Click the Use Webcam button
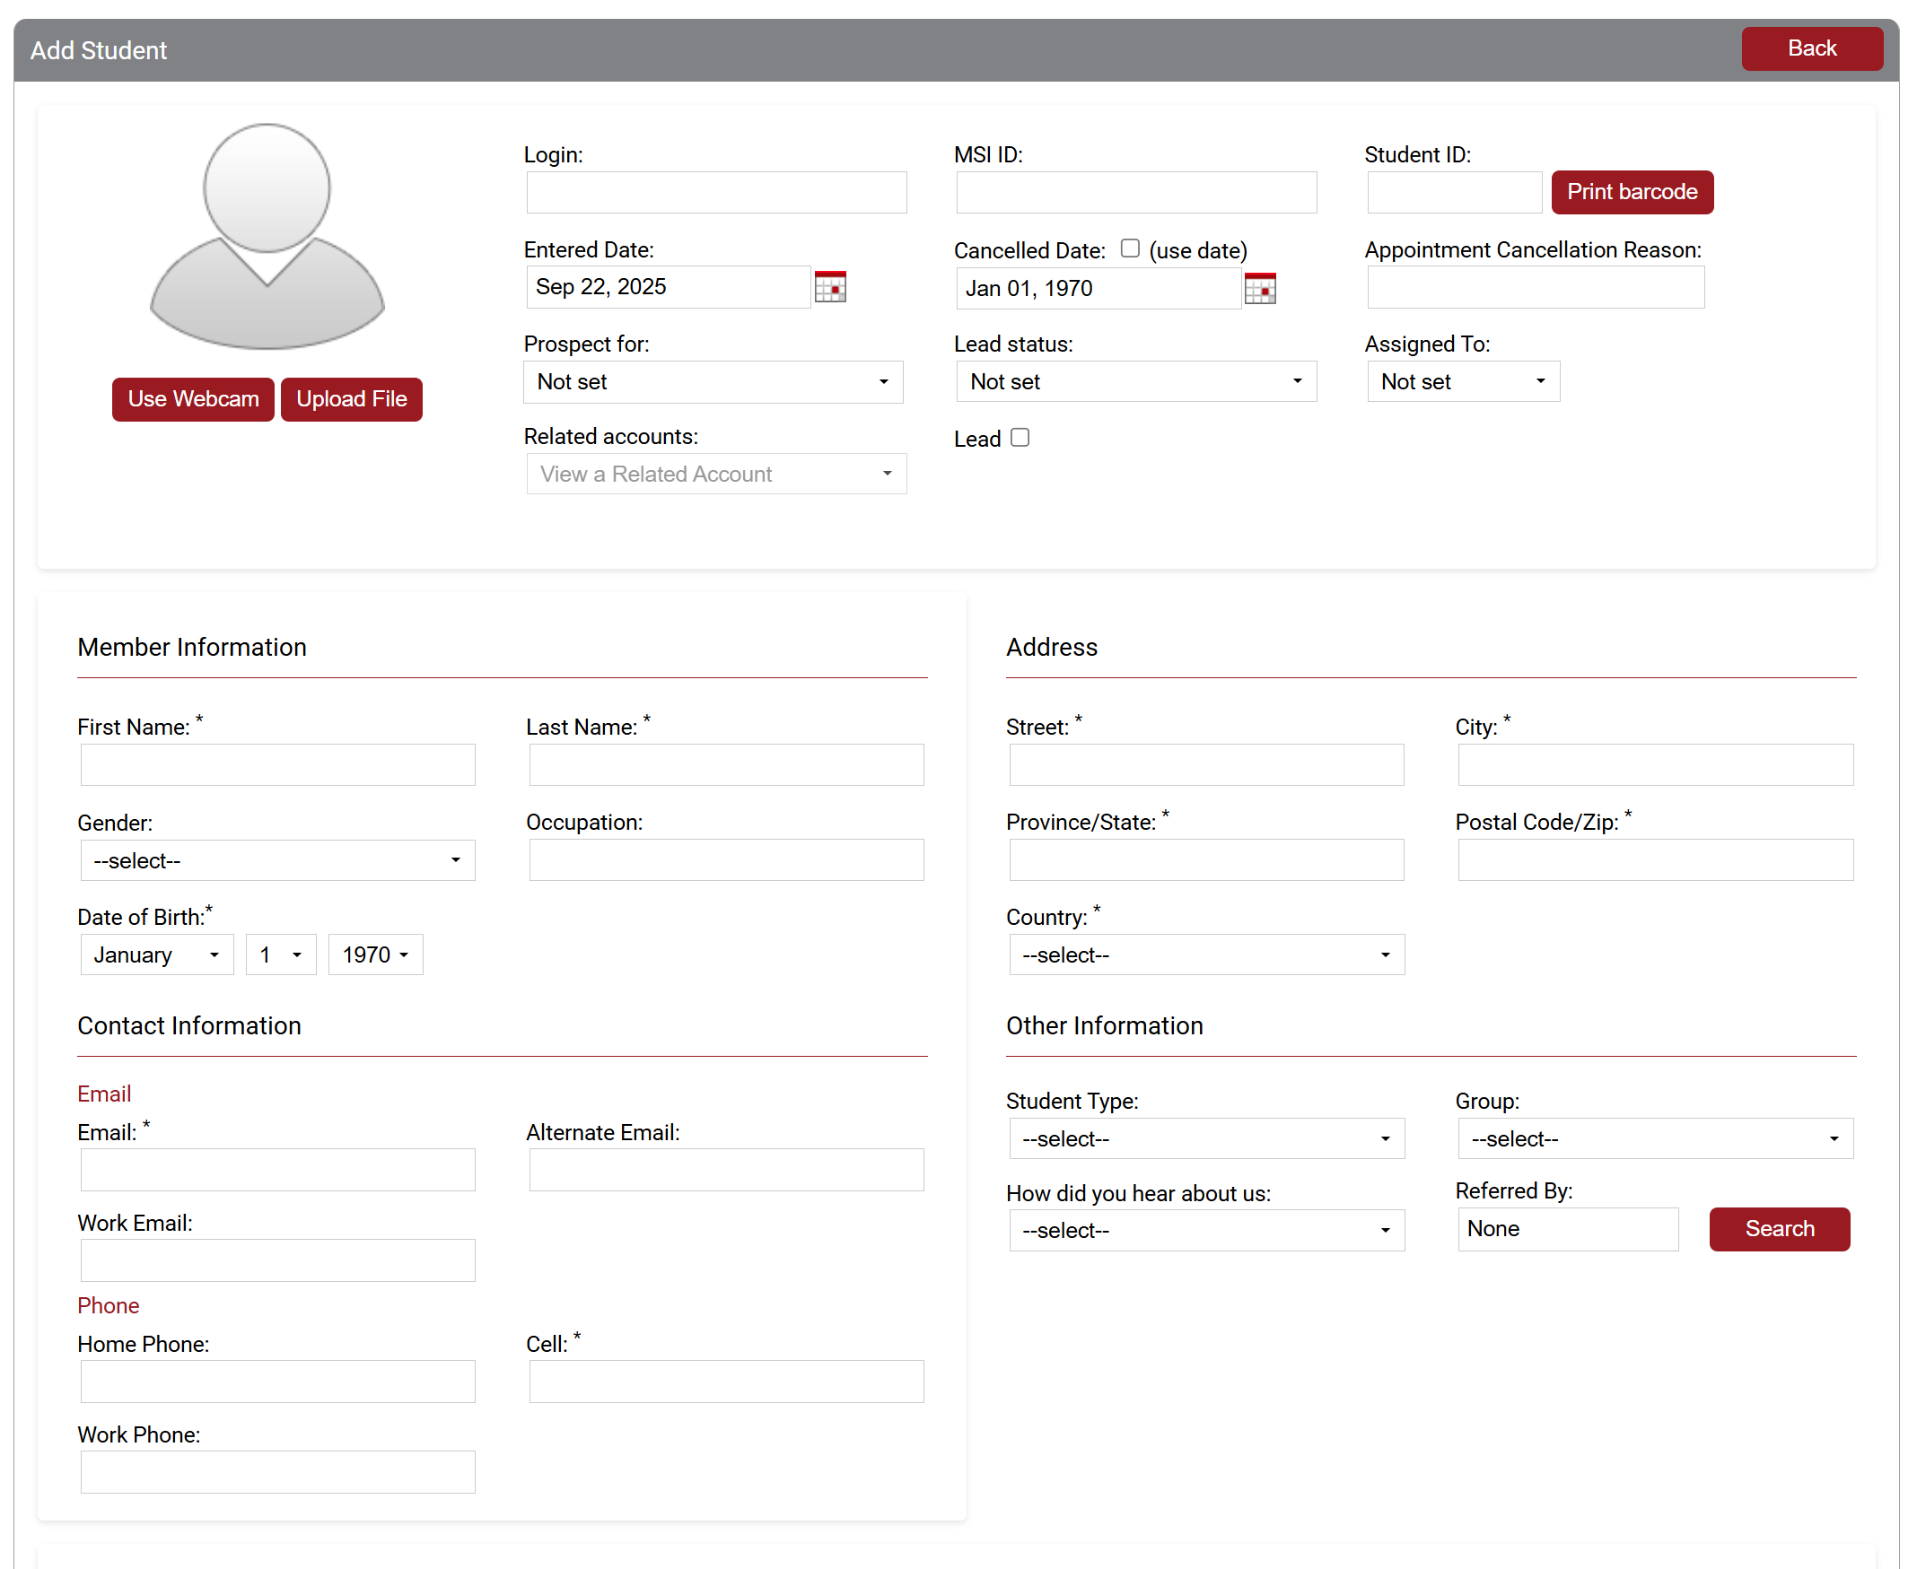The image size is (1917, 1569). pos(193,399)
